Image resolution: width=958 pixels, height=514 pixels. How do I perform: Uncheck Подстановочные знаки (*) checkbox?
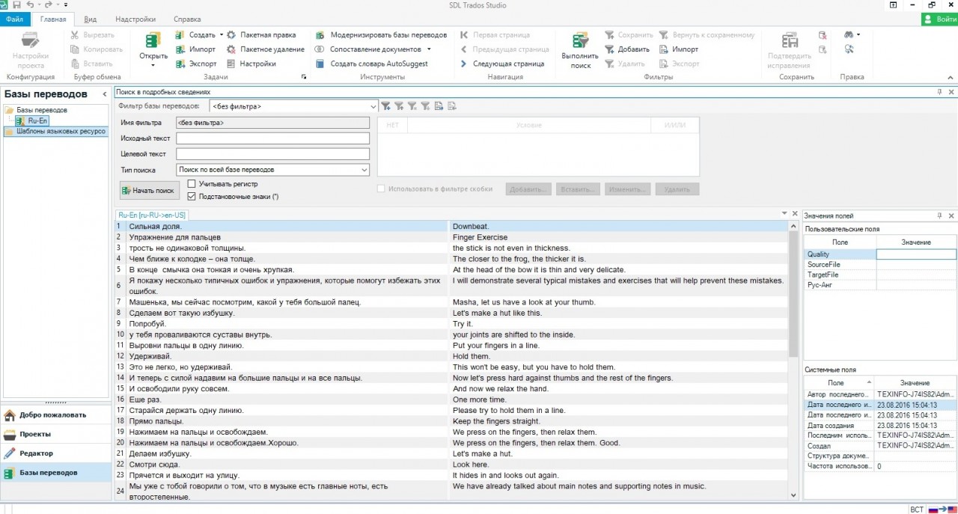click(192, 196)
